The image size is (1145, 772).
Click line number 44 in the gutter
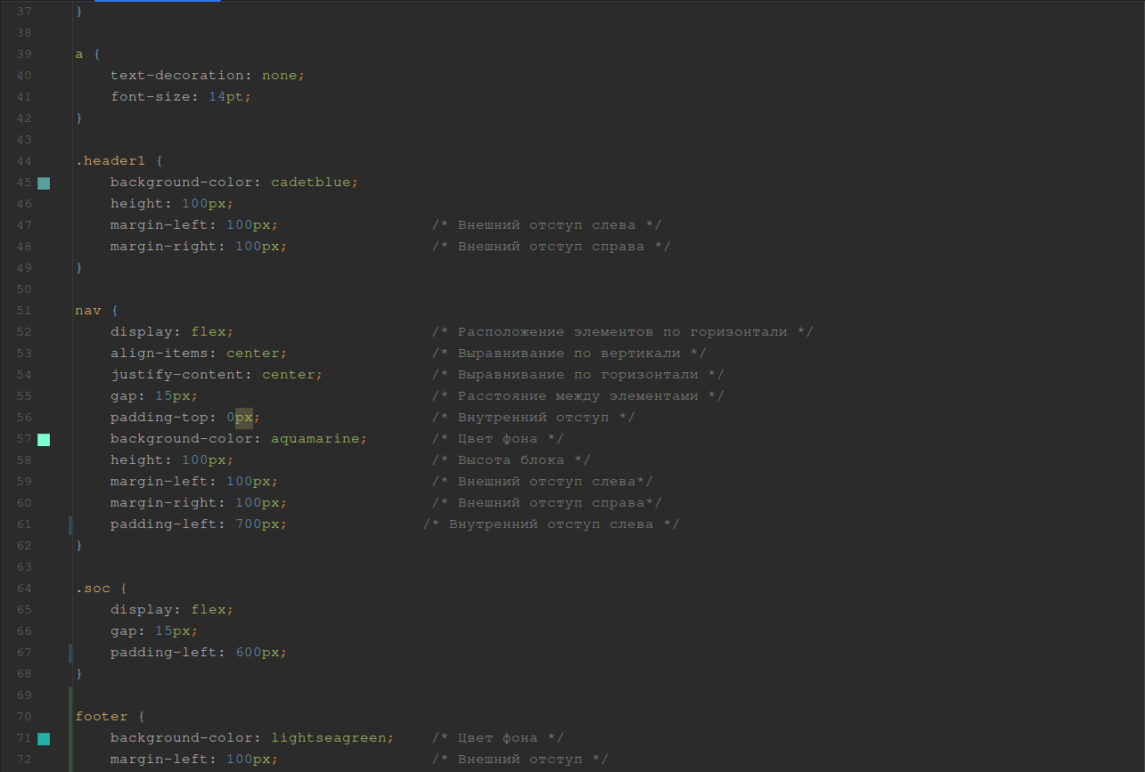pyautogui.click(x=23, y=161)
